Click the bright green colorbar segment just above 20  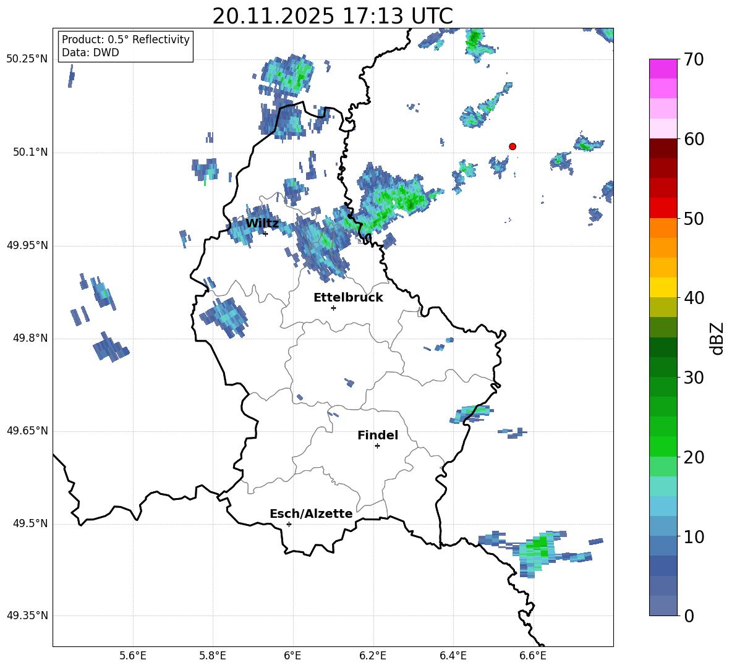pos(663,446)
